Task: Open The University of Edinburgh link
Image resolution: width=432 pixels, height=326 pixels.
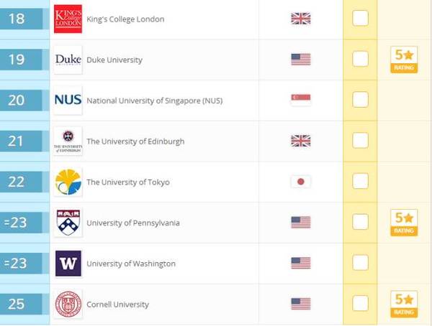Action: point(135,141)
